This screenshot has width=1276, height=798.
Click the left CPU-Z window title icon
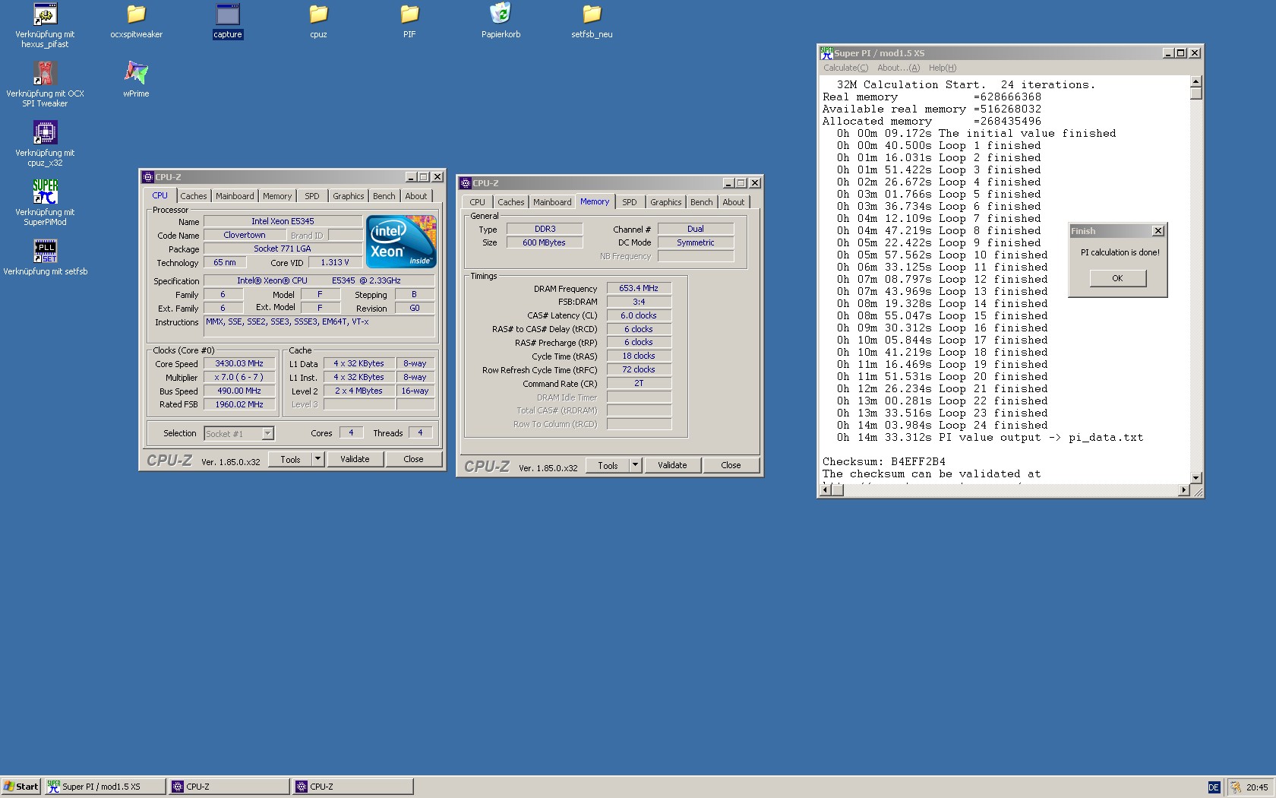point(148,177)
